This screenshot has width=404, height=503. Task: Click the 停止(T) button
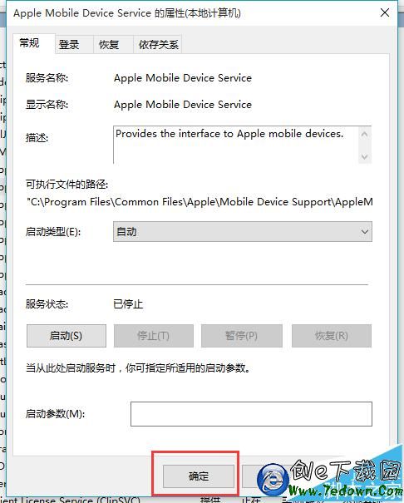click(x=154, y=336)
